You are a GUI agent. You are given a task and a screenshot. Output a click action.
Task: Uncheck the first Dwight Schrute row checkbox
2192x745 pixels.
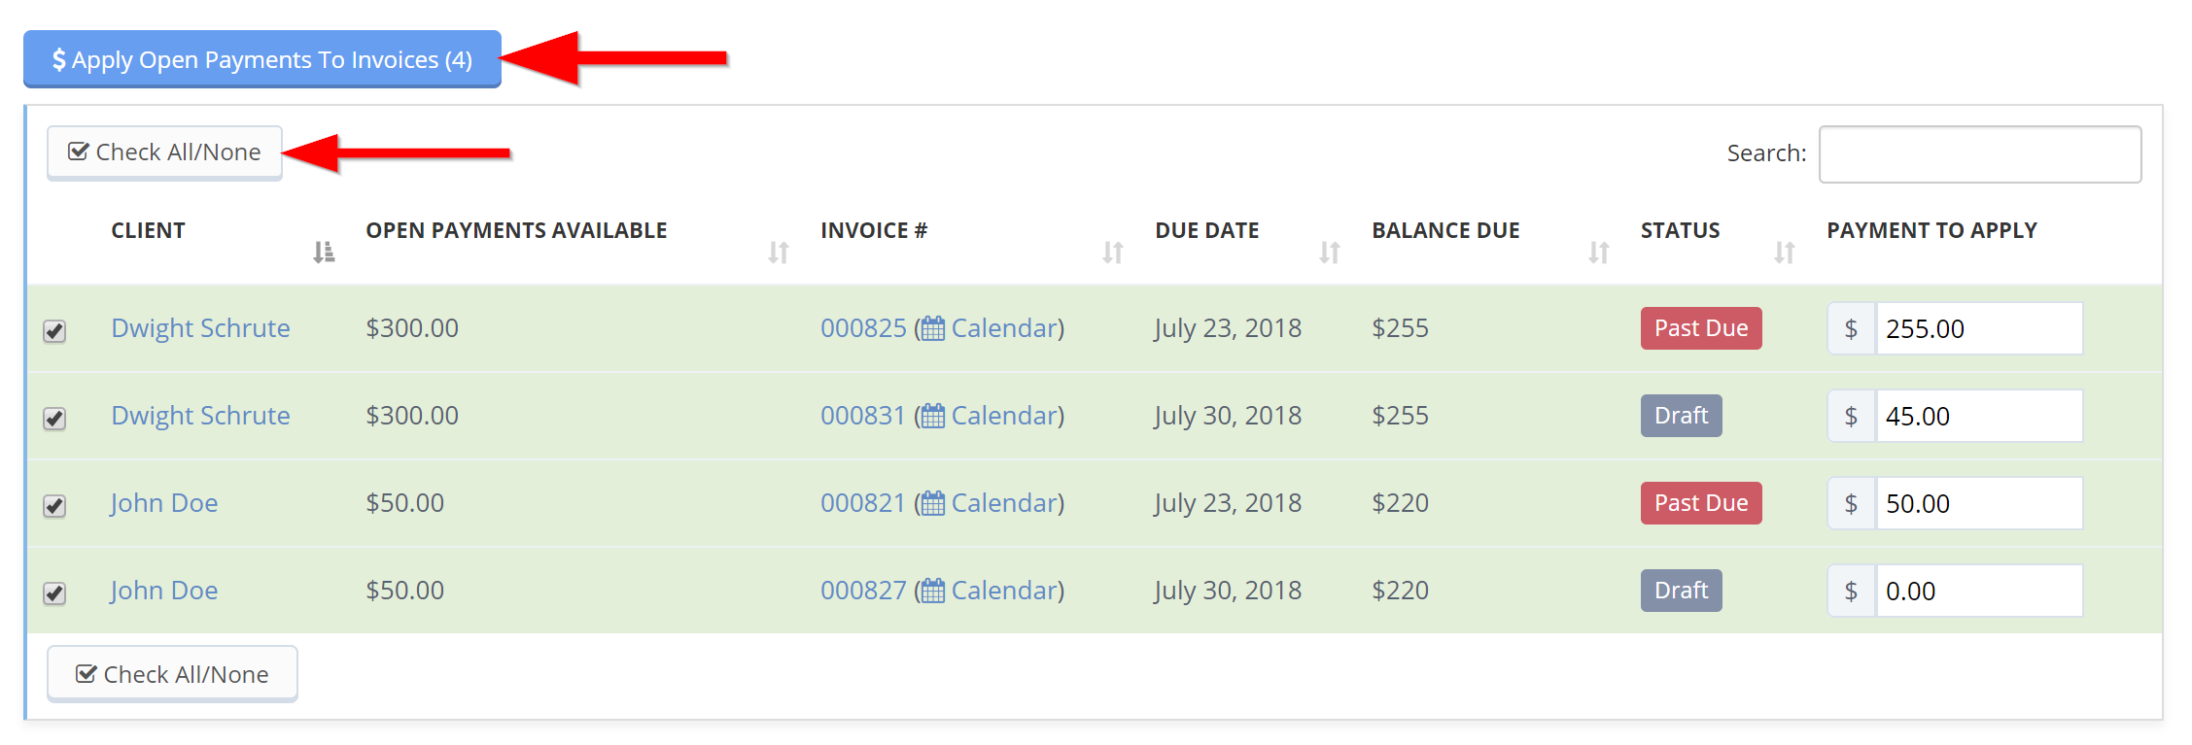tap(54, 331)
